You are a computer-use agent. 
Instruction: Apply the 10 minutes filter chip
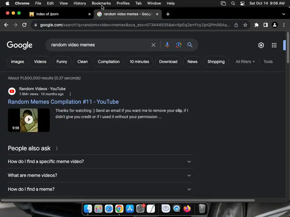coord(139,62)
